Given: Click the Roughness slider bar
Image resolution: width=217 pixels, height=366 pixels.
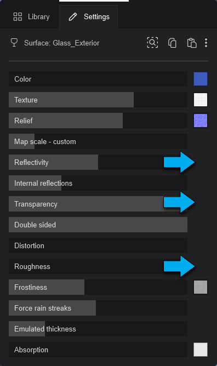Looking at the screenshot, I should click(x=98, y=266).
